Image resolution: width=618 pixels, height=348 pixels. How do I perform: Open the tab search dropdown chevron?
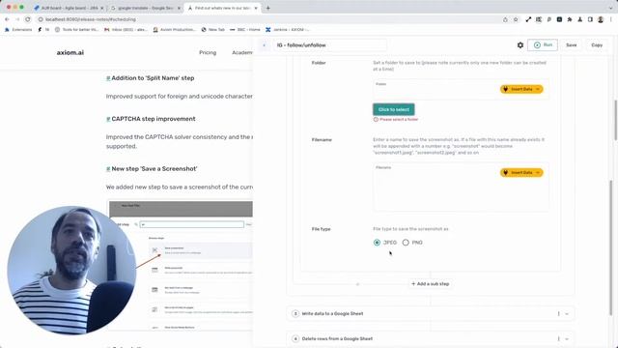(611, 8)
